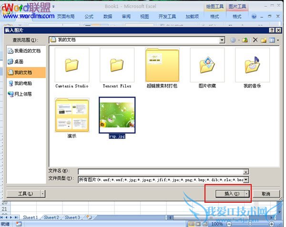Go to the first sheet navigation arrow
286x227 pixels.
[2, 217]
